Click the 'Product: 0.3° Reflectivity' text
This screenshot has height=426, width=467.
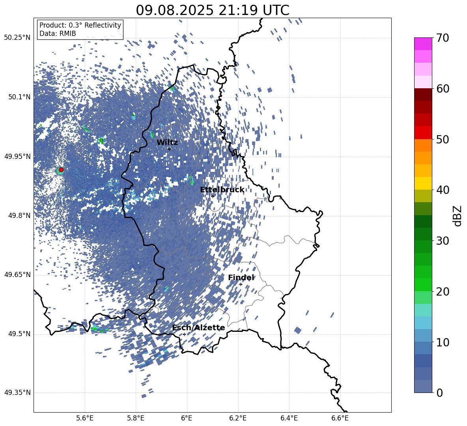click(x=80, y=25)
